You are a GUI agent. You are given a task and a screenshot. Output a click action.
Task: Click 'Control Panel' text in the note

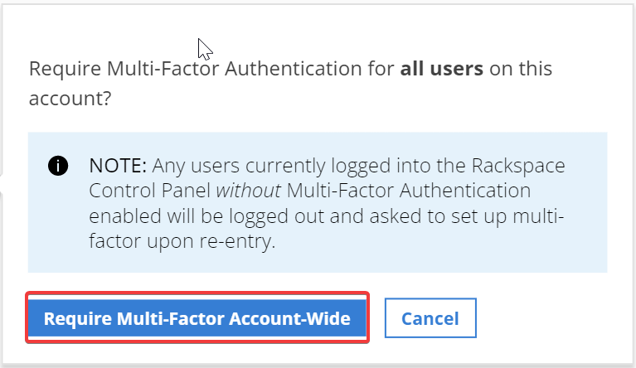(149, 191)
